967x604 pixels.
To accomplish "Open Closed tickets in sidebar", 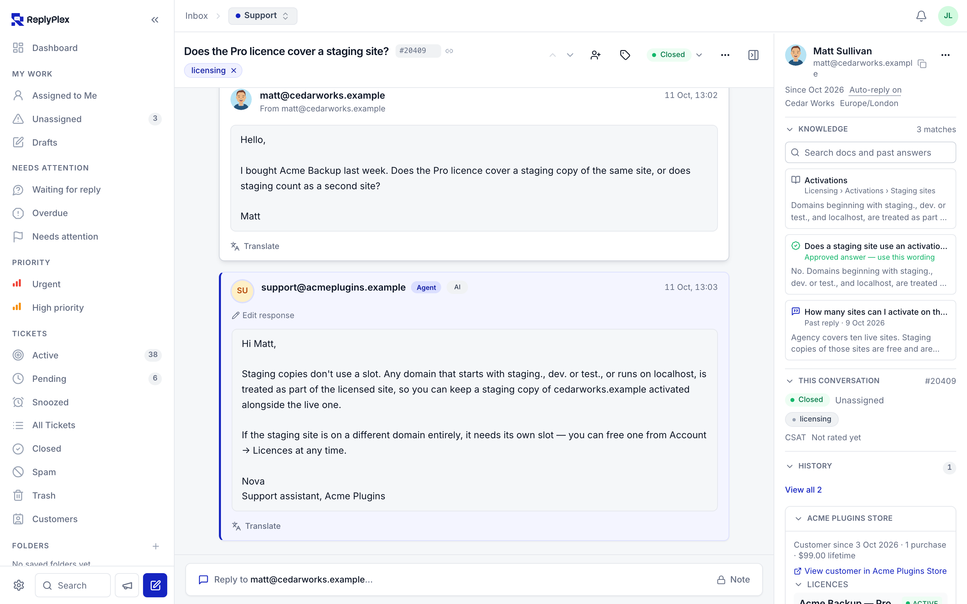I will pyautogui.click(x=87, y=449).
